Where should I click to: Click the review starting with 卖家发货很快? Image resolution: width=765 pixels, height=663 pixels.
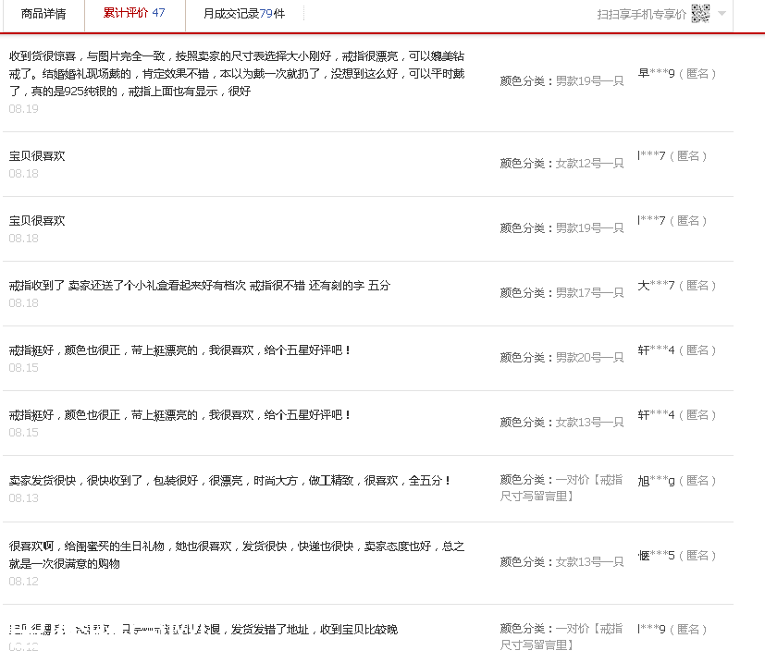tap(230, 481)
